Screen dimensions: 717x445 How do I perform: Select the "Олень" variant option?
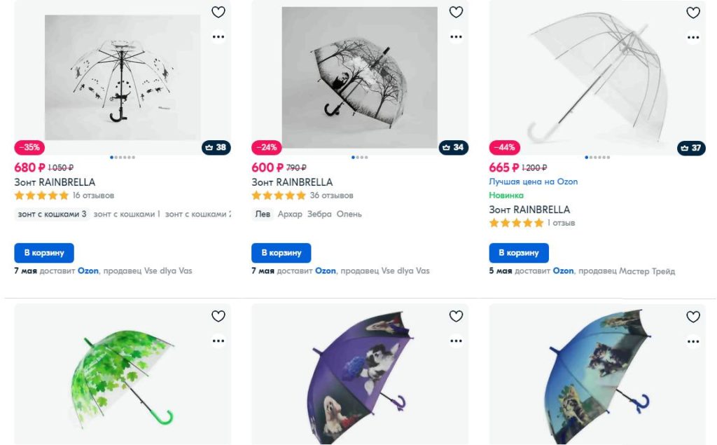(x=349, y=214)
